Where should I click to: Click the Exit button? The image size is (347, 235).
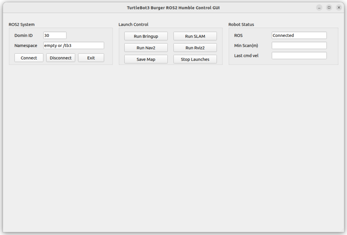(91, 58)
